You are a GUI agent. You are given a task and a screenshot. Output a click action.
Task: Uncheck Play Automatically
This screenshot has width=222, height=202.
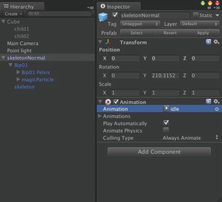(166, 123)
